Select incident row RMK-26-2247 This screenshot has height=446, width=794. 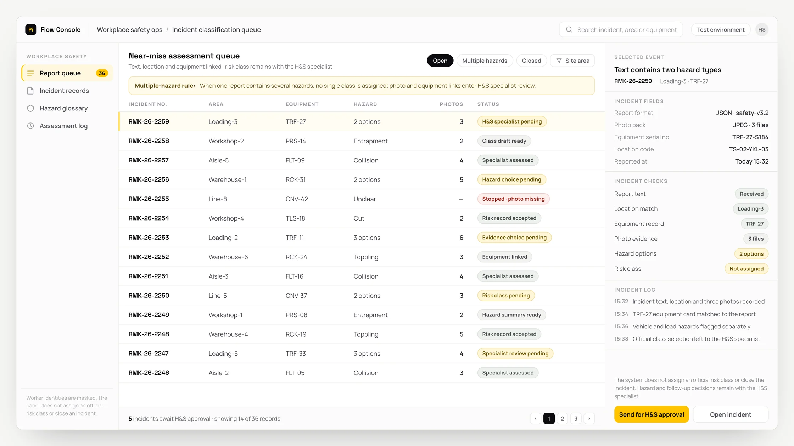[x=362, y=353]
